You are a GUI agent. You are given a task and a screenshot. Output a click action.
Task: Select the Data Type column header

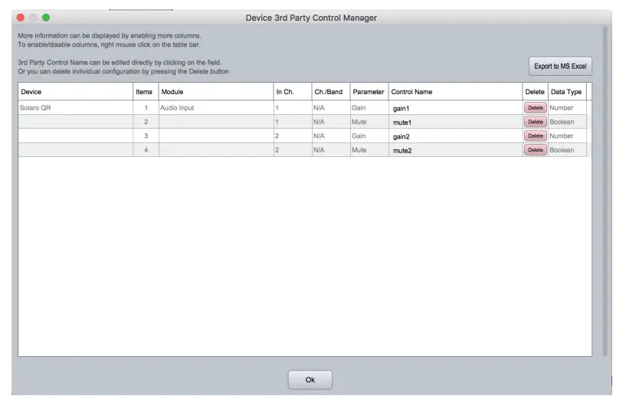click(x=567, y=92)
